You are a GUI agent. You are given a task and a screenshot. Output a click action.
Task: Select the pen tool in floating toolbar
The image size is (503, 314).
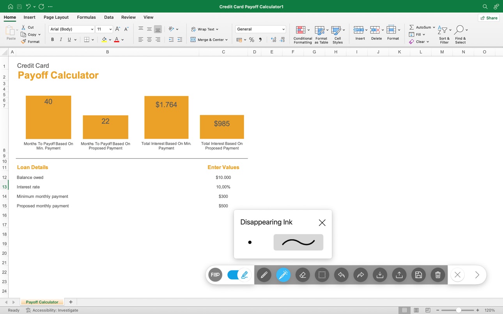coord(264,275)
